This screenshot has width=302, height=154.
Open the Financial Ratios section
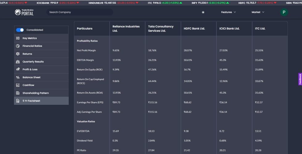pos(41,46)
